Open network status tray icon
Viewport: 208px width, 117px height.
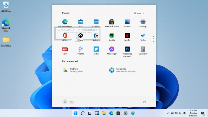[172, 113]
